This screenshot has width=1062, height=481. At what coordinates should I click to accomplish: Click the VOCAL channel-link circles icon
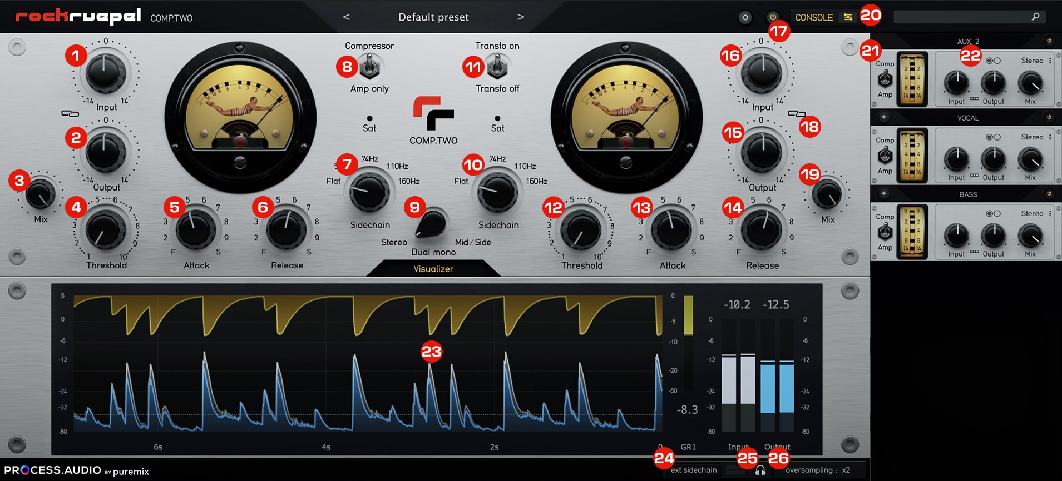pyautogui.click(x=993, y=137)
